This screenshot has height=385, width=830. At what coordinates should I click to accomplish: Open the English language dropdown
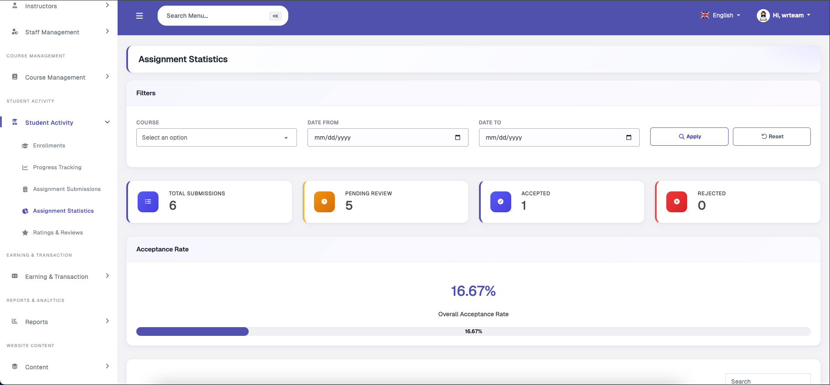[x=721, y=15]
